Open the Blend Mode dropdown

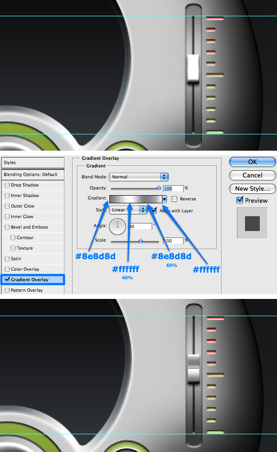138,176
